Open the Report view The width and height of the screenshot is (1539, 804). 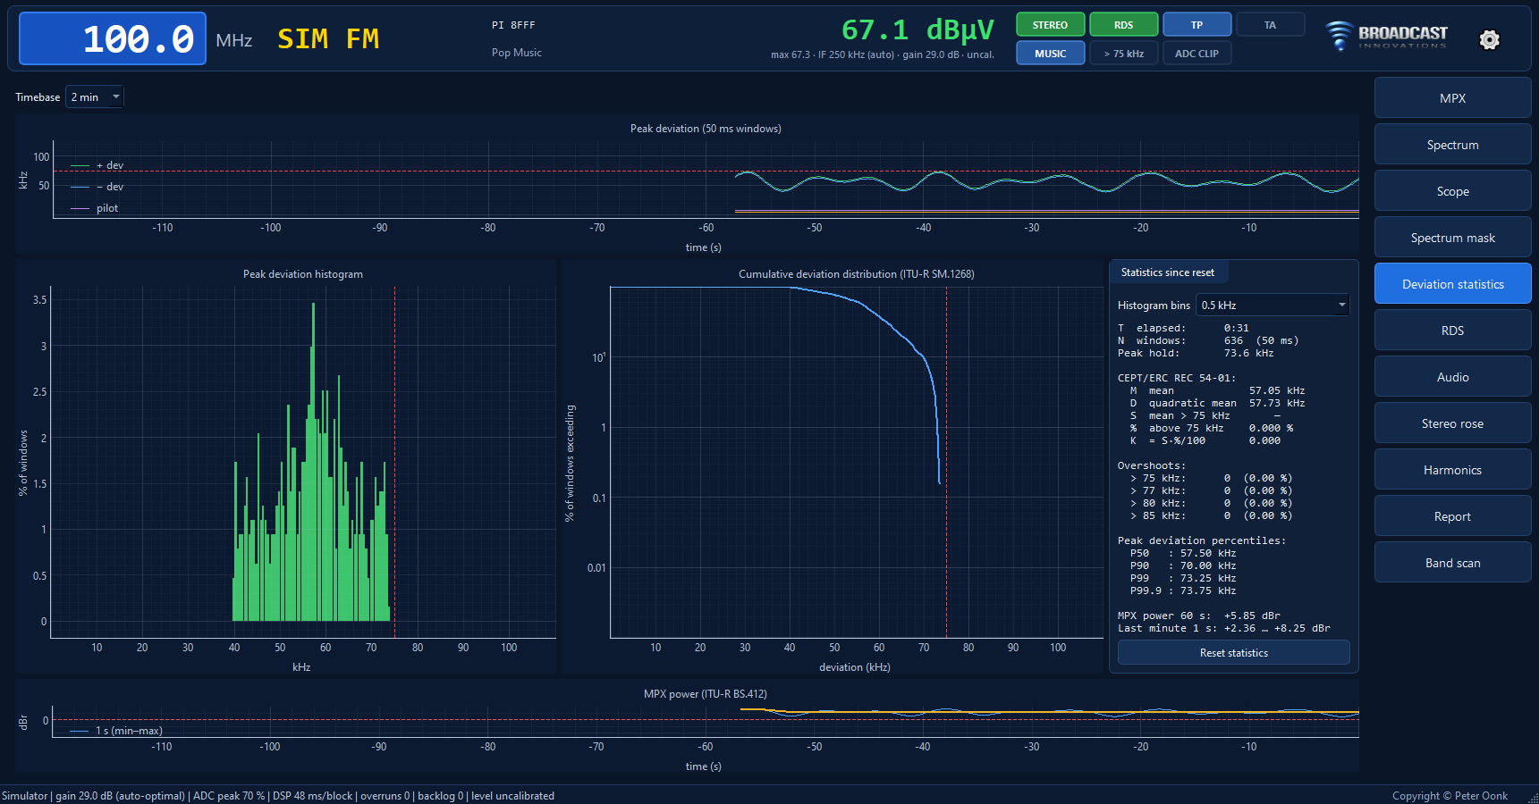pyautogui.click(x=1452, y=516)
